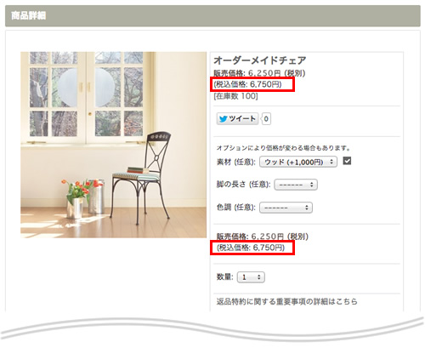The height and width of the screenshot is (348, 425).
Task: Open the 数量 quantity selector
Action: [251, 277]
